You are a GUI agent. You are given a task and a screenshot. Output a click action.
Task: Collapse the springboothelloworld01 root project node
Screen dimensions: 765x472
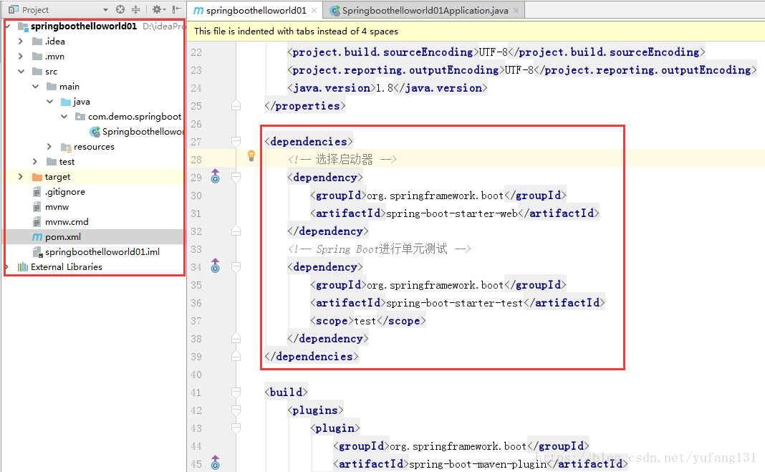(8, 26)
